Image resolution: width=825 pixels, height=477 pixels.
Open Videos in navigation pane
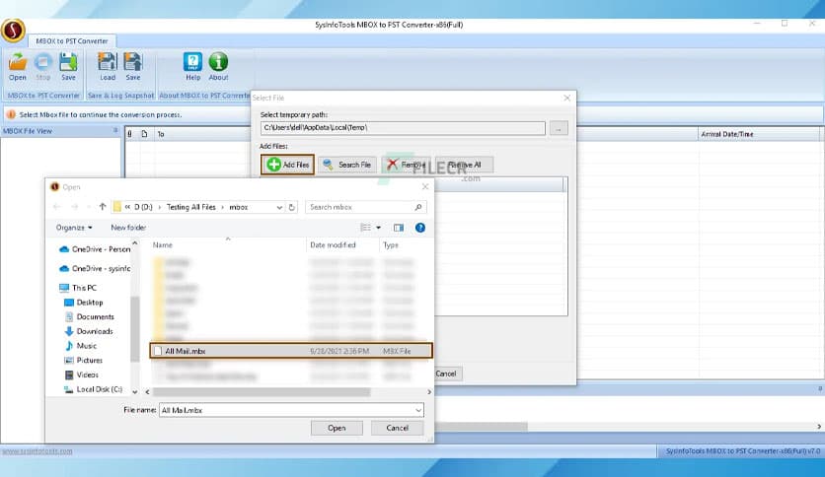[x=82, y=375]
